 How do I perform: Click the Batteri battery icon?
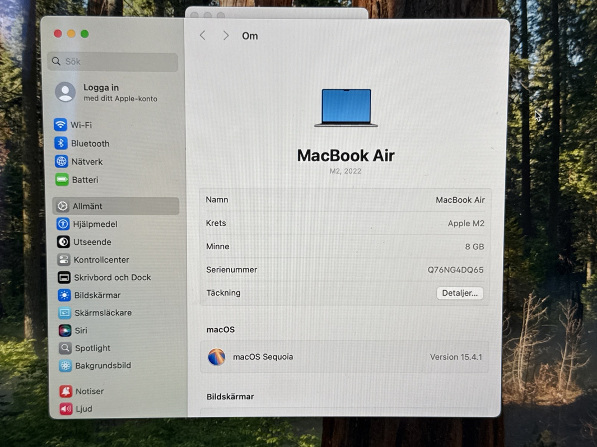pos(62,179)
